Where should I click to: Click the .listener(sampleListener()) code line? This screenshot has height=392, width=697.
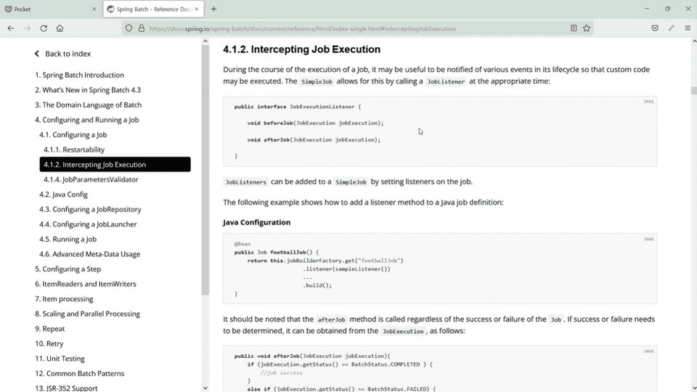coord(347,269)
